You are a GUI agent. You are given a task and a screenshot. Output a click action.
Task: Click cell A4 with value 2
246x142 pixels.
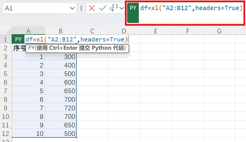pos(28,65)
